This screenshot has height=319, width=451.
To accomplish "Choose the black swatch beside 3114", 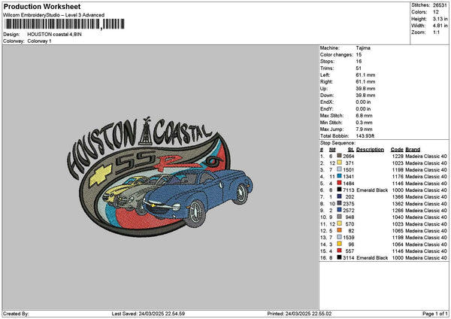I will (x=339, y=257).
